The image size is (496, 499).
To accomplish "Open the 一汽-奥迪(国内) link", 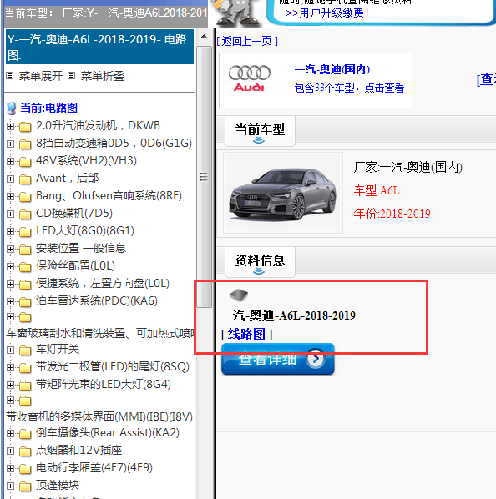I will [332, 69].
